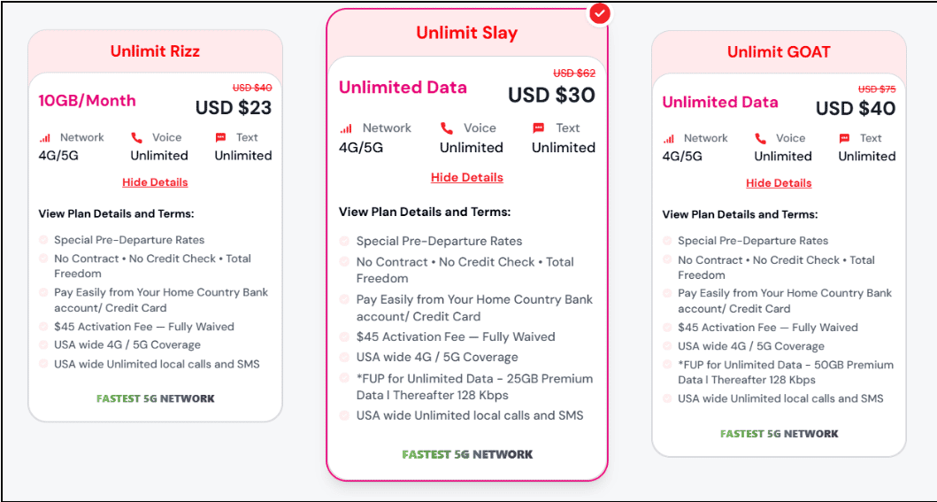Click the Network signal icon in Unlimit Slay
This screenshot has width=937, height=502.
coord(346,128)
